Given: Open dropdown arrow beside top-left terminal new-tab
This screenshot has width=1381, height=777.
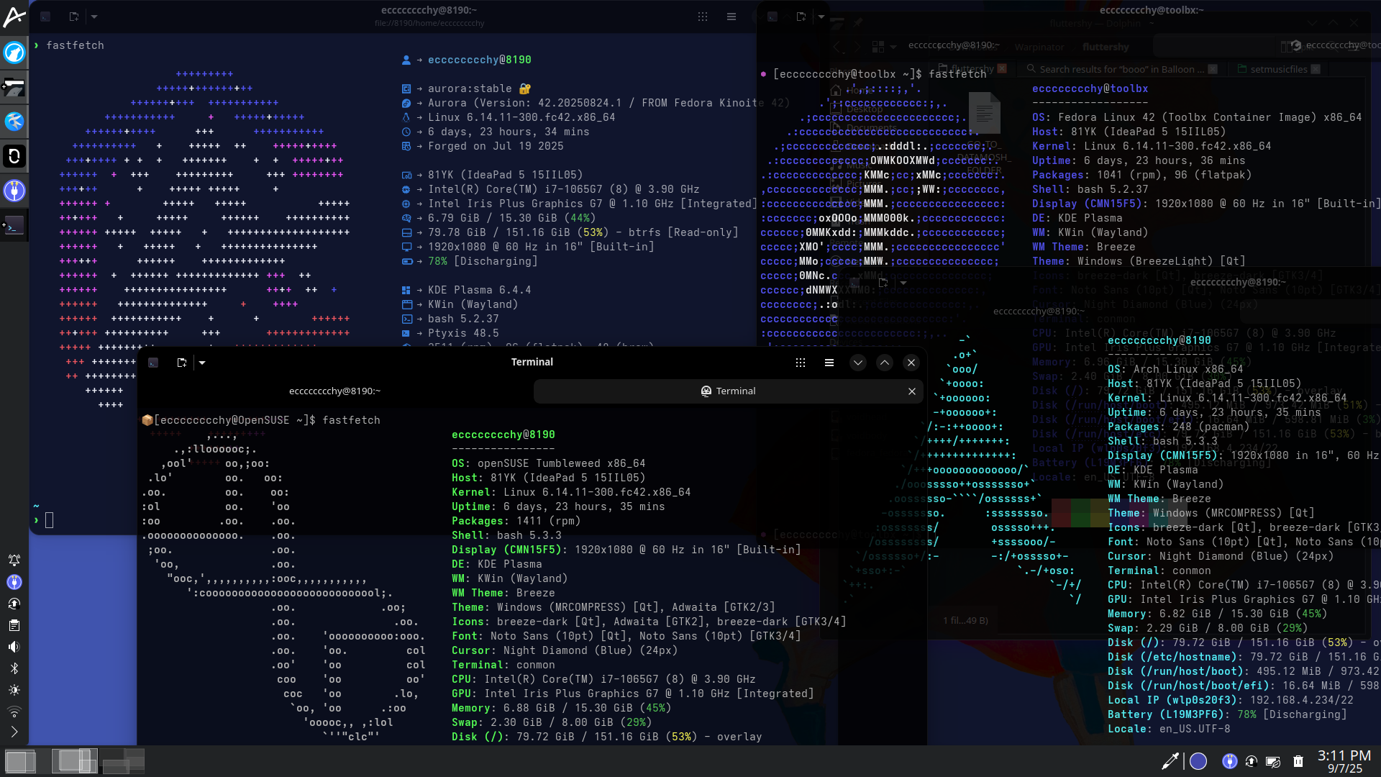Looking at the screenshot, I should [x=94, y=17].
